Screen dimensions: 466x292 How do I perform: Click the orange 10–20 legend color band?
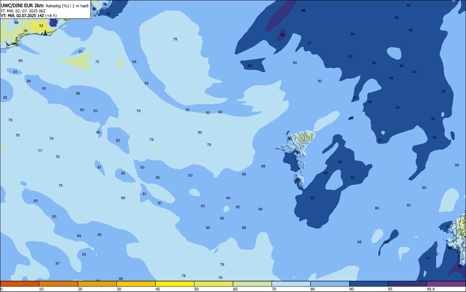(x=58, y=284)
